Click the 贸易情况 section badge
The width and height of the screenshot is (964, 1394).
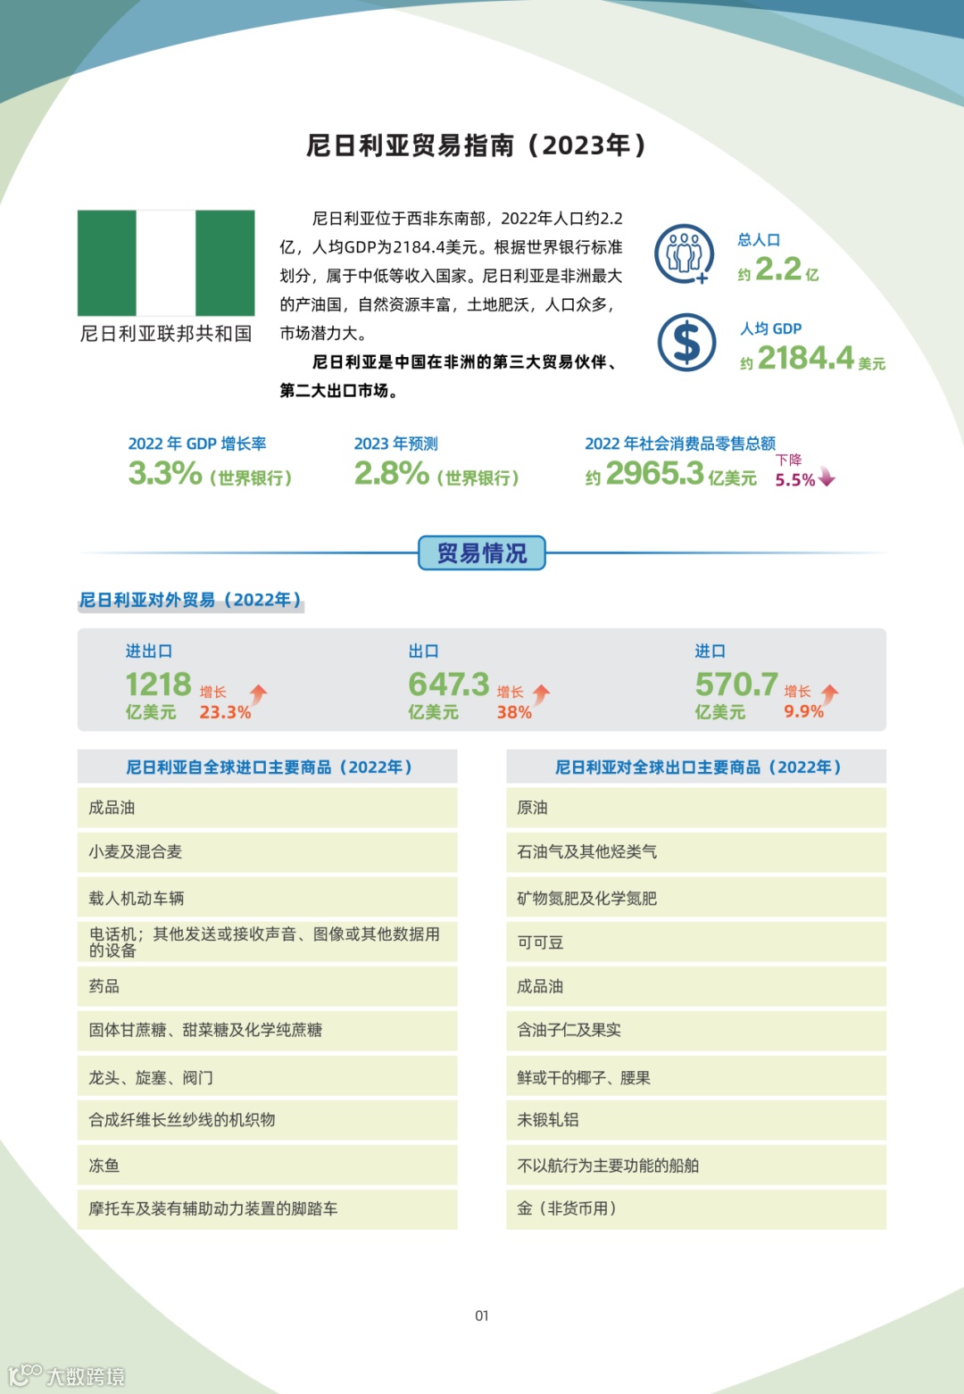pos(482,553)
